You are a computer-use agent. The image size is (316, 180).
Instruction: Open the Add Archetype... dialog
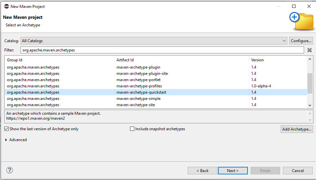coord(296,129)
